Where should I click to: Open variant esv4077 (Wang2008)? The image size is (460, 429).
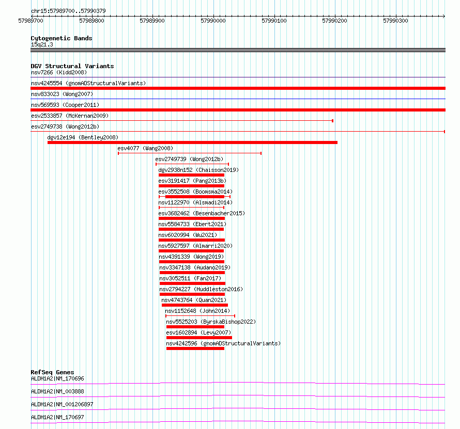coord(145,148)
